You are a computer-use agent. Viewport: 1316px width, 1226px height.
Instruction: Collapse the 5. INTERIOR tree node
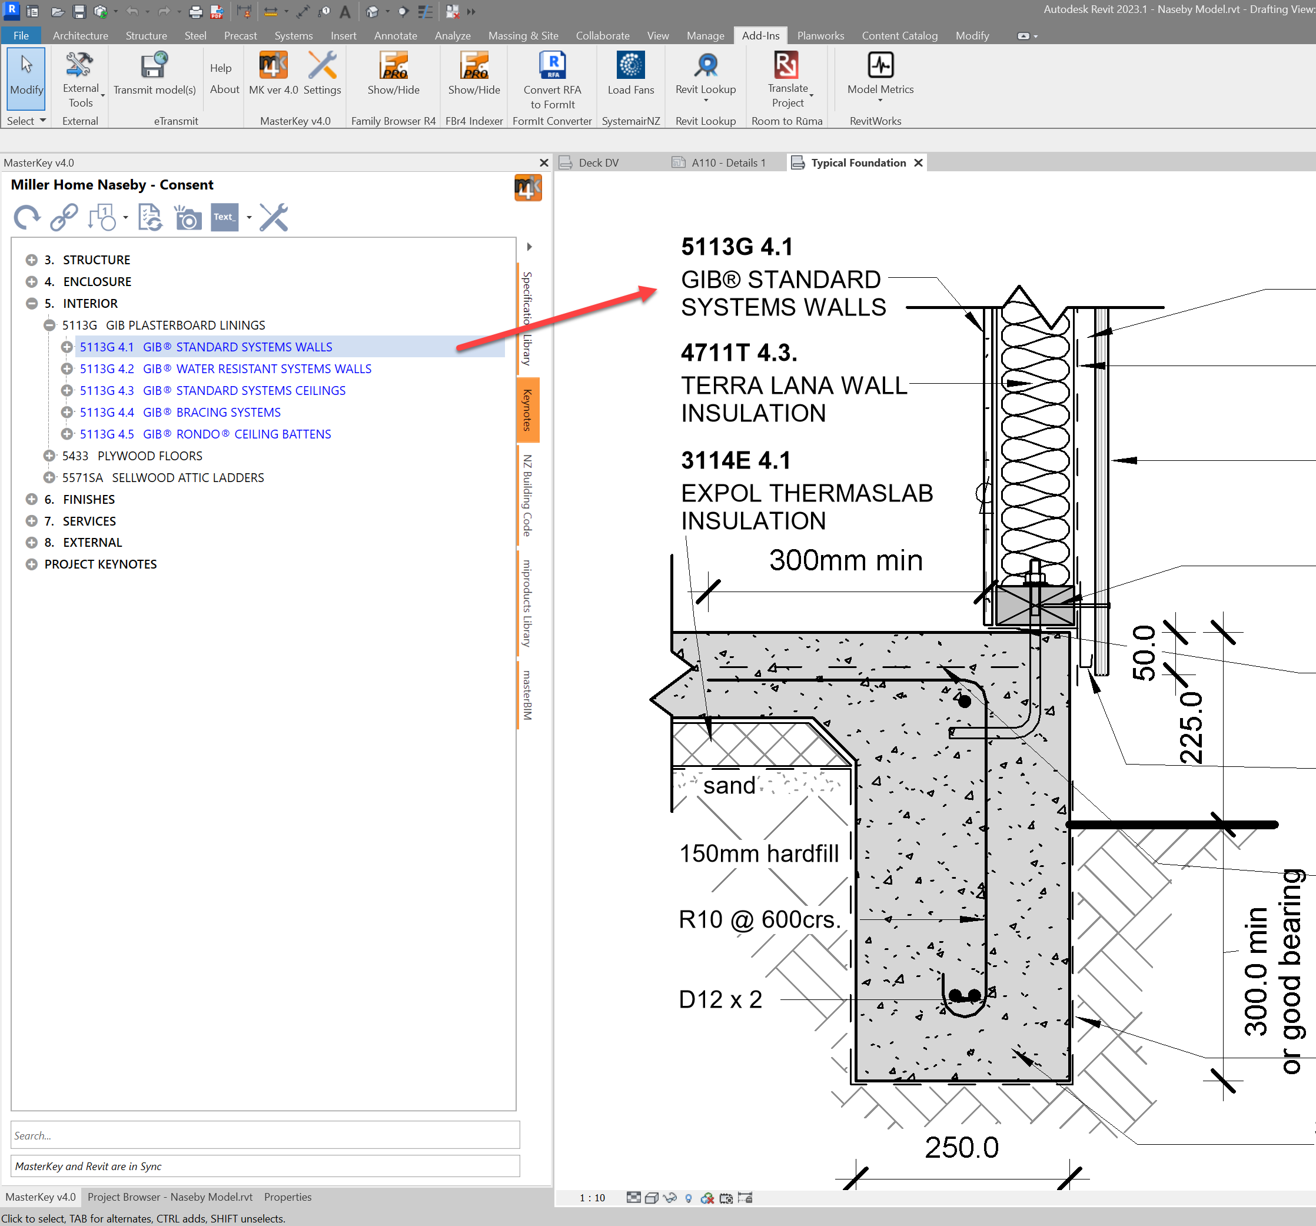tap(31, 303)
